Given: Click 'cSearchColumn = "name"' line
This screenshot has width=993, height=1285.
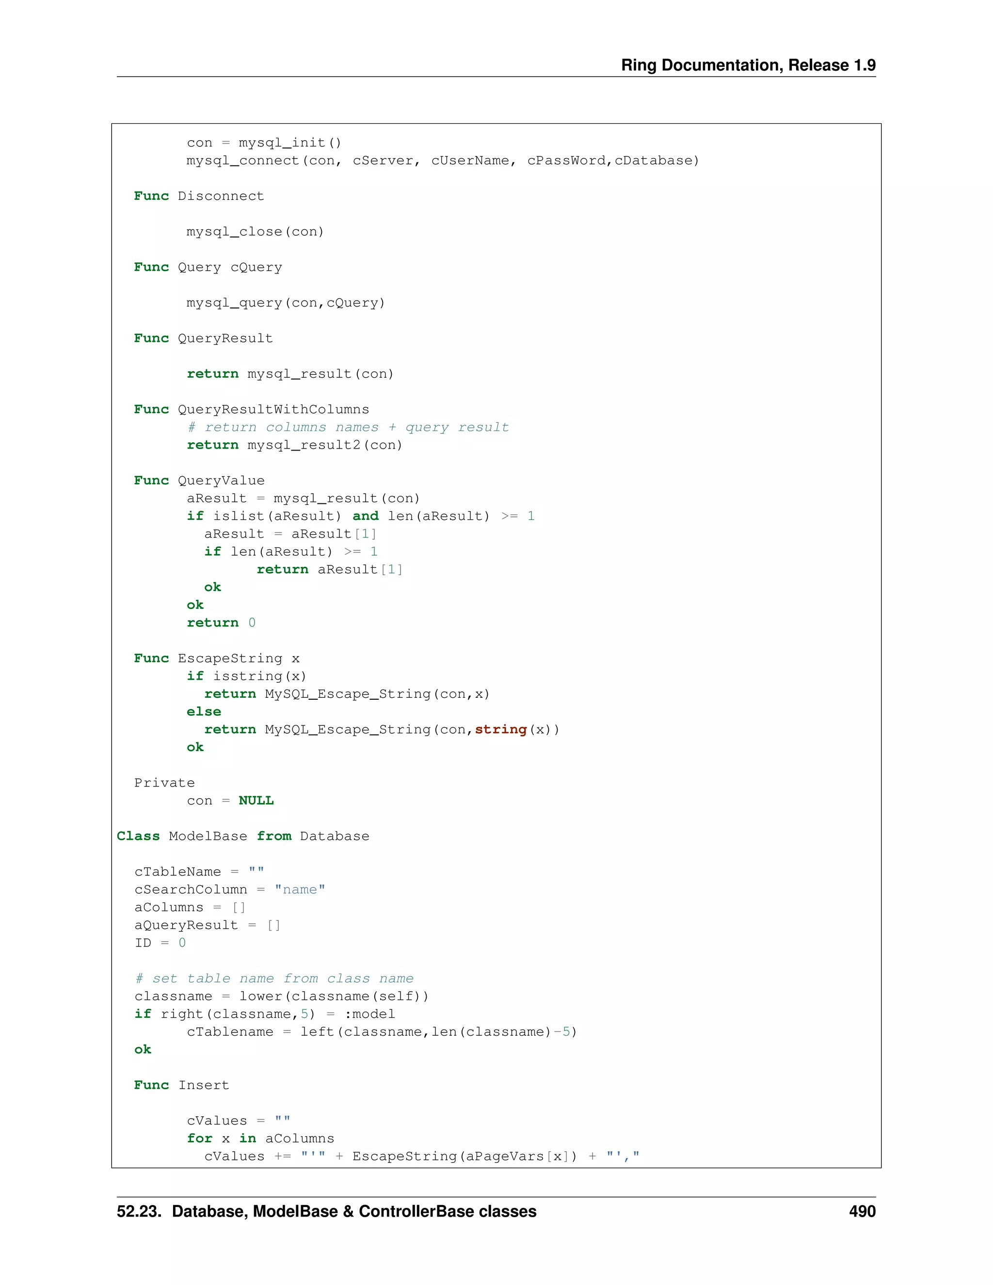Looking at the screenshot, I should tap(229, 890).
